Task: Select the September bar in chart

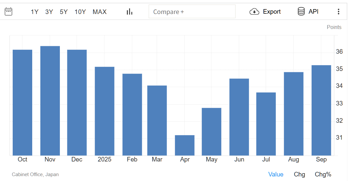Action: [321, 110]
